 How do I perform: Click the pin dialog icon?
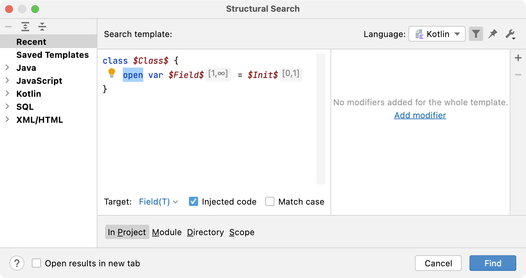click(x=493, y=34)
